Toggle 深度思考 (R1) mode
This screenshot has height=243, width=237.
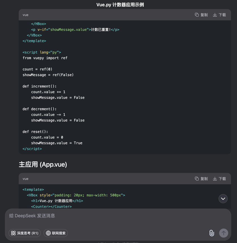click(x=25, y=233)
